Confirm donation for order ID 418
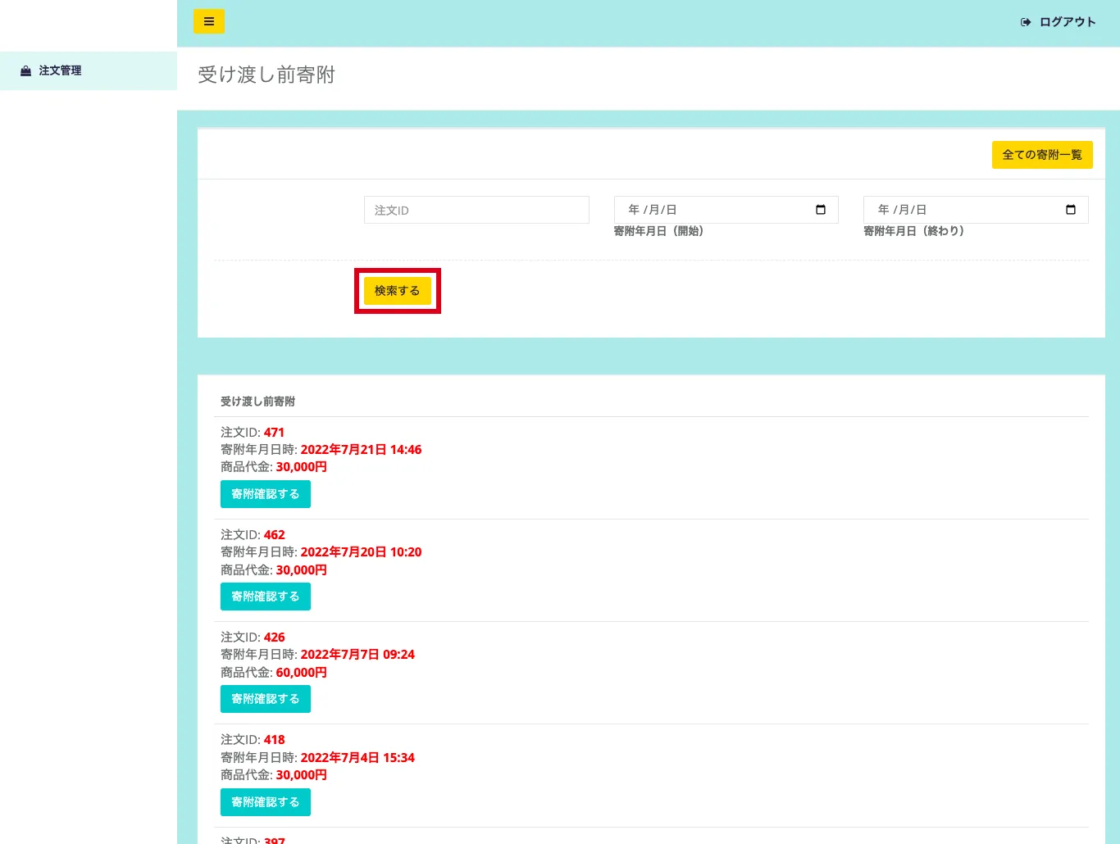 click(265, 802)
